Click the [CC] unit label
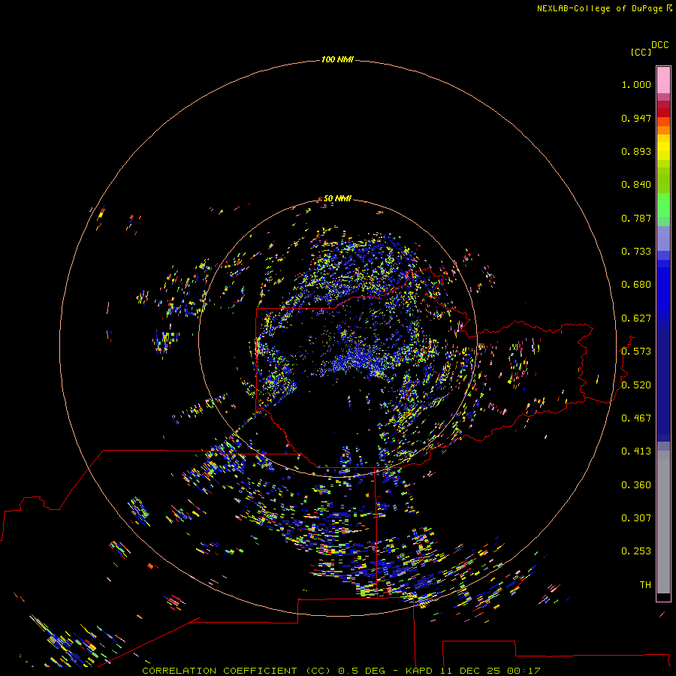 click(641, 52)
